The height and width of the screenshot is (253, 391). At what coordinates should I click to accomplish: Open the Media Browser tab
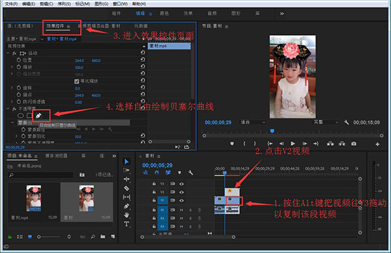(x=56, y=155)
